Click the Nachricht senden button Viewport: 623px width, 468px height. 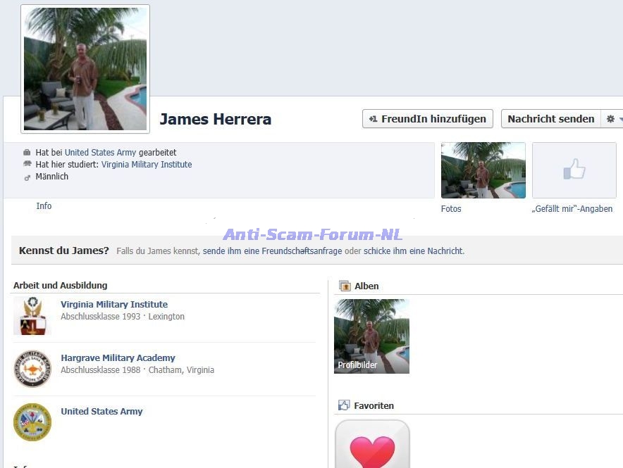pos(550,119)
